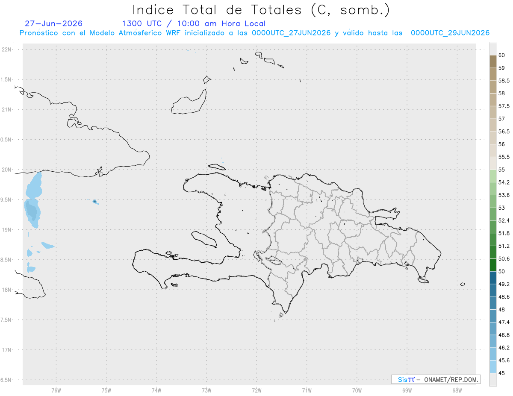Click legend value '54.2'

tap(503, 182)
